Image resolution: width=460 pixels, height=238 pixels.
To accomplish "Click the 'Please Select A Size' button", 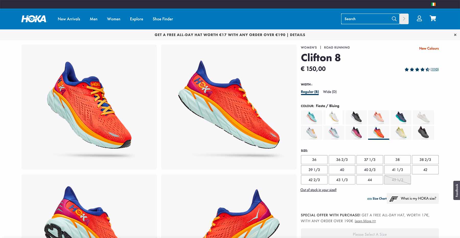I will (370, 233).
